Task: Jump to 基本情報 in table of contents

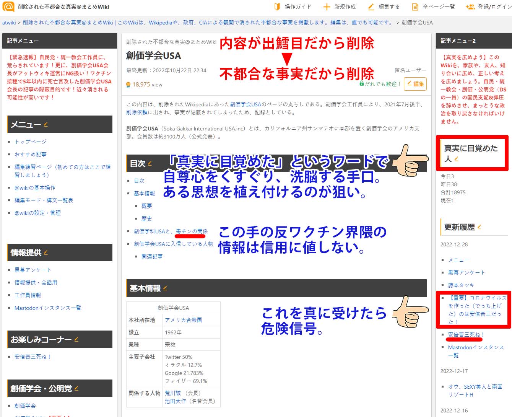Action: 145,193
